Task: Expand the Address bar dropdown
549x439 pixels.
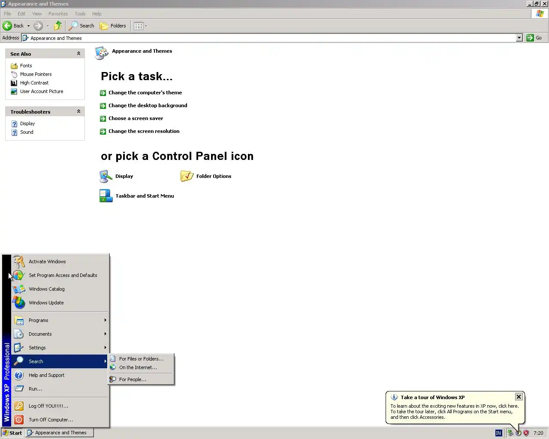Action: click(x=519, y=38)
